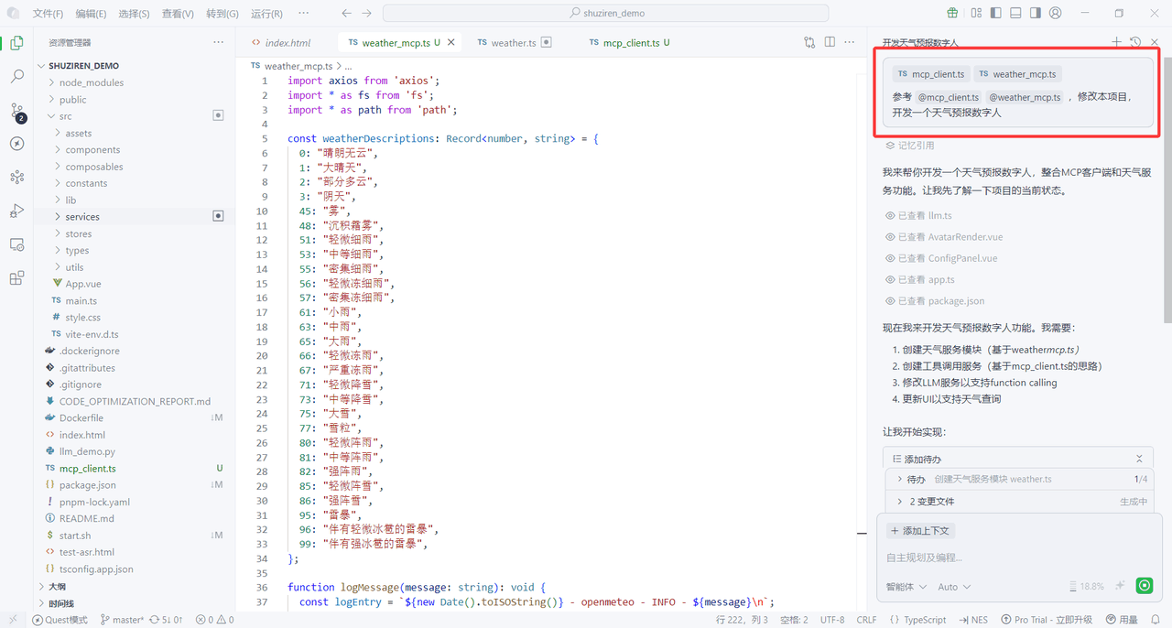This screenshot has height=628, width=1172.
Task: Open the 转到(G) menu
Action: 222,14
